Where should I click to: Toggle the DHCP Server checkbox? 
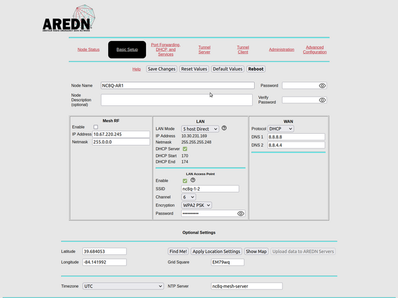pyautogui.click(x=185, y=149)
